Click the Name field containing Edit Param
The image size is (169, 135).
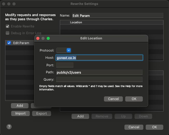point(117,16)
